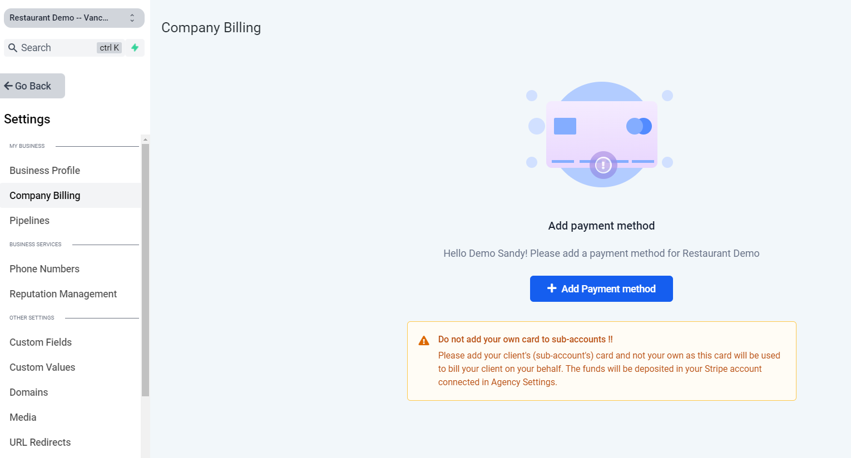Open the Media settings page
Viewport: 851px width, 458px height.
click(x=23, y=417)
